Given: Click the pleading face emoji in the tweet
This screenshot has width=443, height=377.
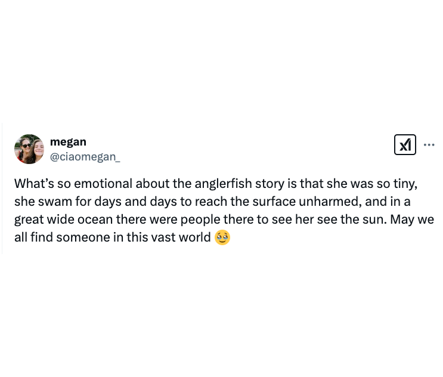Looking at the screenshot, I should click(x=222, y=237).
